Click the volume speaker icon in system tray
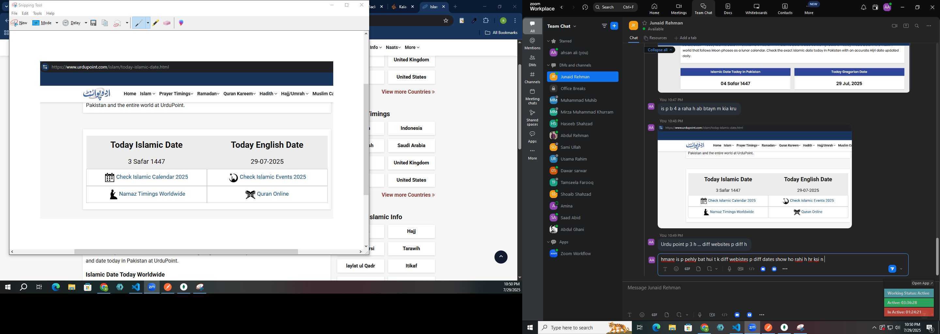Viewport: 940px width, 334px height. (898, 328)
